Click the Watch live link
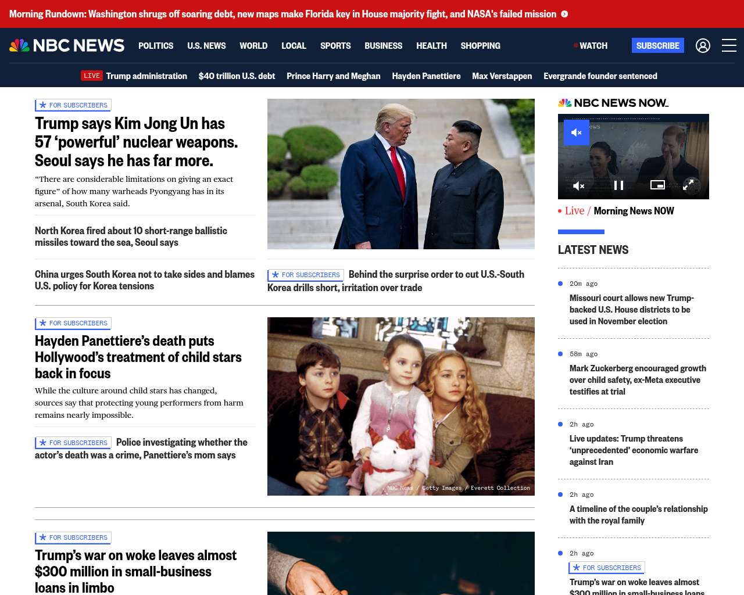Viewport: 744px width, 595px height. [x=591, y=45]
